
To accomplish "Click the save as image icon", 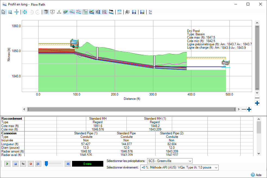I will tap(142, 12).
